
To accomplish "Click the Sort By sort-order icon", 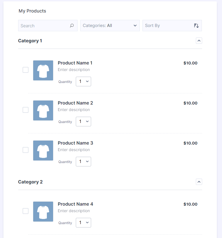I will click(x=196, y=26).
